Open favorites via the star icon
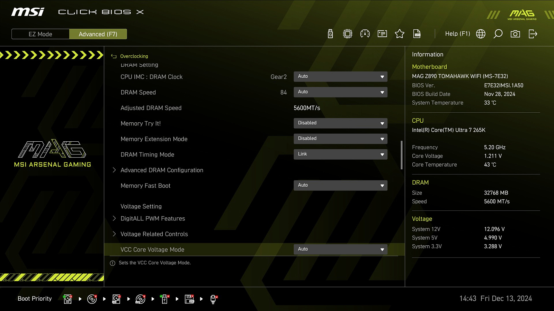This screenshot has height=311, width=554. (400, 34)
